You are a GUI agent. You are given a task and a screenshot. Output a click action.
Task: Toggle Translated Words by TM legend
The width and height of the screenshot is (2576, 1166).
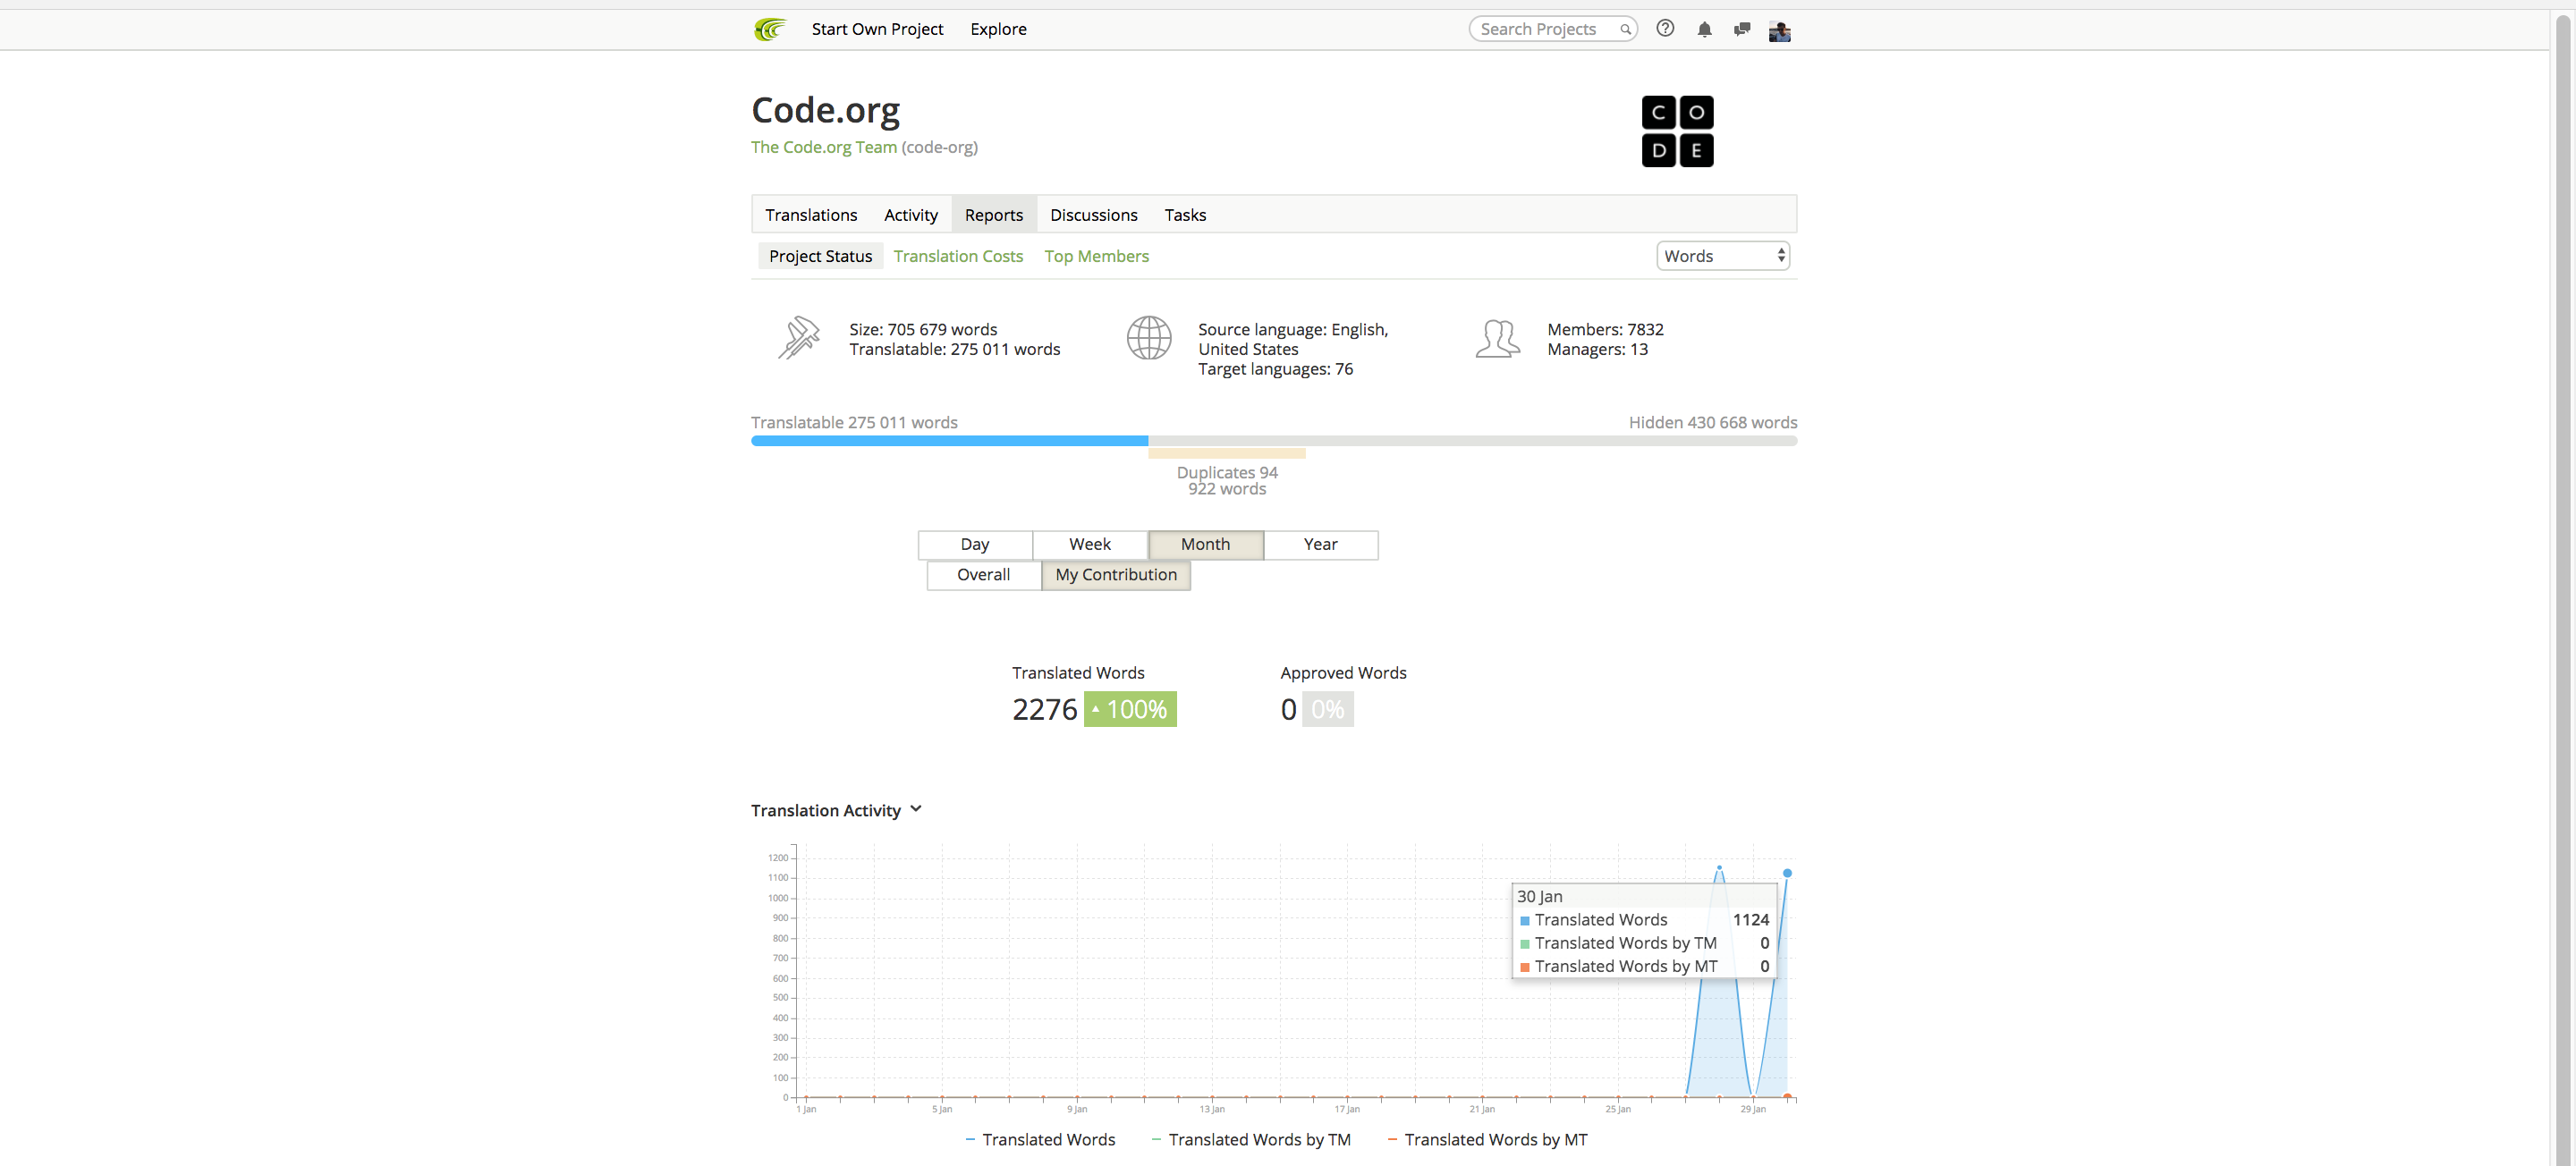point(1251,1139)
